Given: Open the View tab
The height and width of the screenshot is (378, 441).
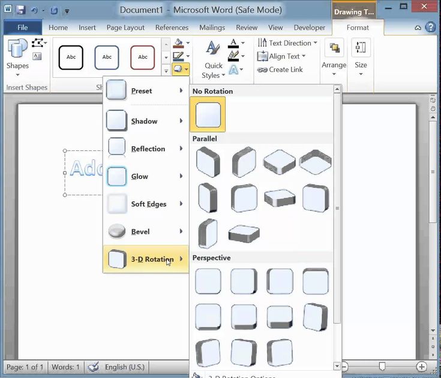Looking at the screenshot, I should click(x=275, y=28).
